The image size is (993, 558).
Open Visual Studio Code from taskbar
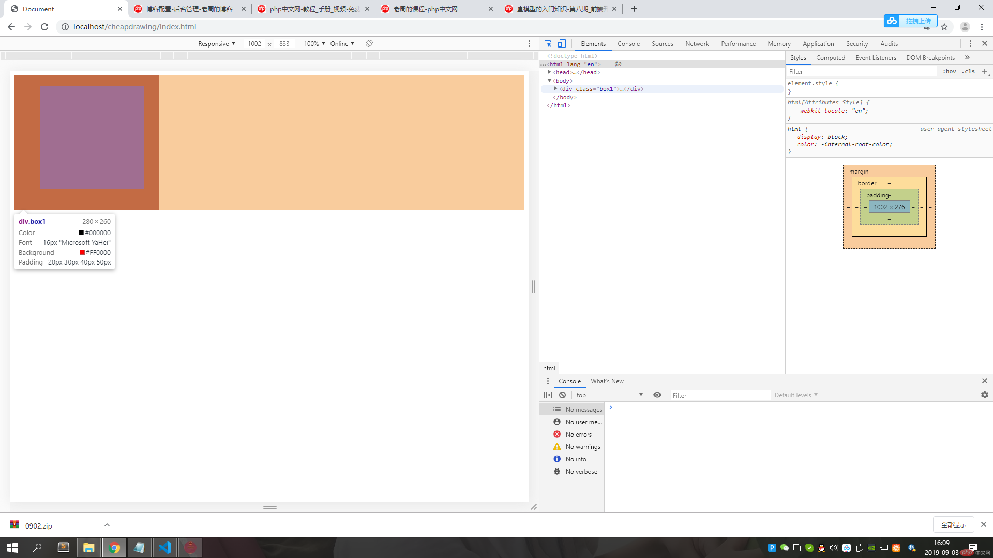coord(165,548)
